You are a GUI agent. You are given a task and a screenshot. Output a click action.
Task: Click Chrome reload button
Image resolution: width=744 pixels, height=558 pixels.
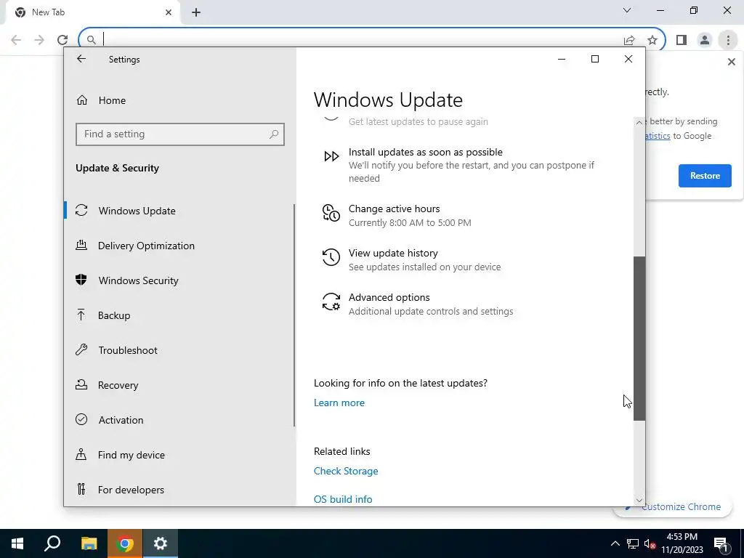[62, 40]
